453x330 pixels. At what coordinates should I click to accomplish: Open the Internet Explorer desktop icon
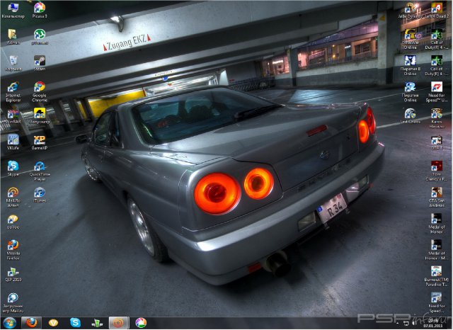pyautogui.click(x=13, y=87)
